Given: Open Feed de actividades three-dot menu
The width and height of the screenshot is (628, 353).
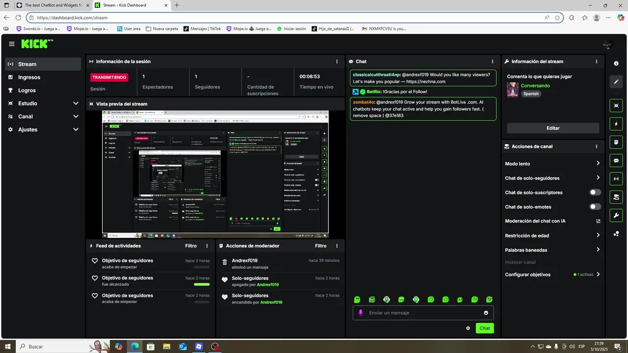Looking at the screenshot, I should [x=207, y=246].
